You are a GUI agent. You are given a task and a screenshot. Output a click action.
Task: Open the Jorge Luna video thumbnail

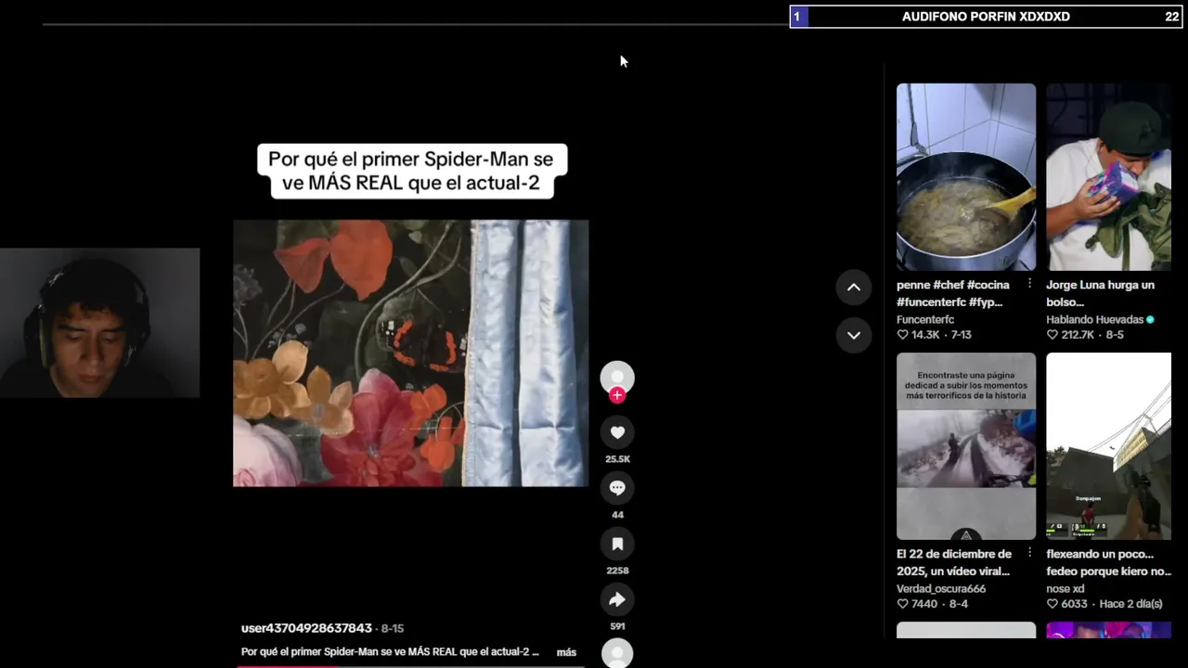pos(1108,177)
